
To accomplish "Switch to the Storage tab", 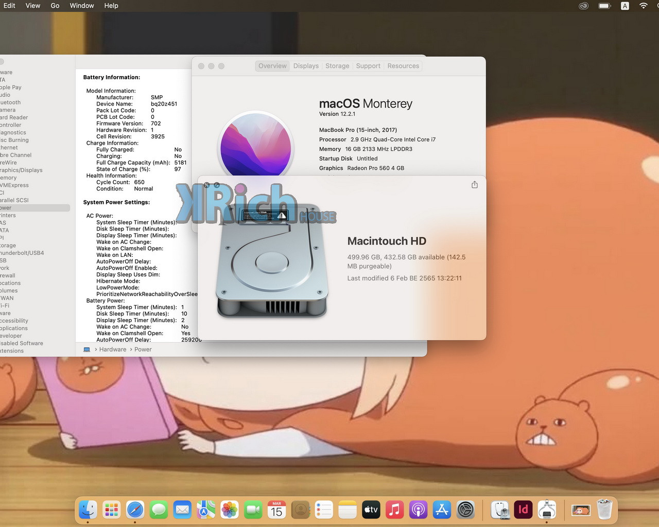I will coord(337,66).
